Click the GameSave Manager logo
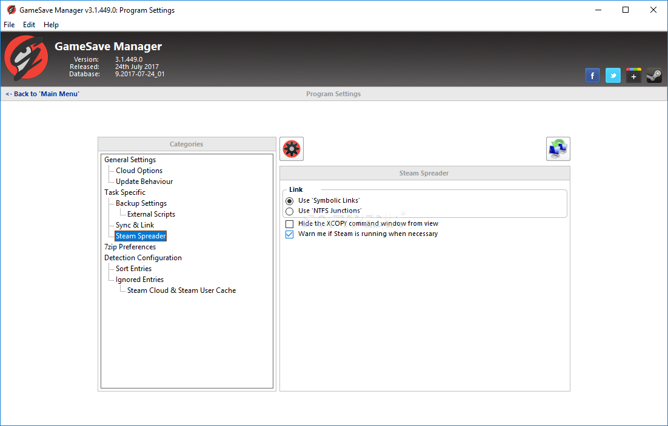 (x=26, y=58)
